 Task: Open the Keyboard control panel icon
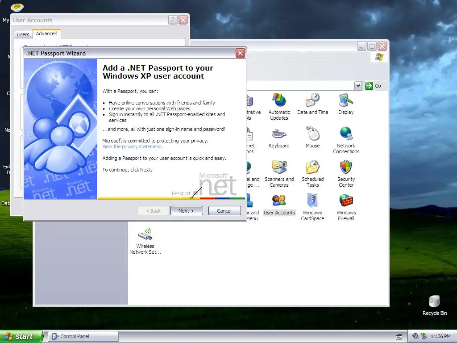[x=279, y=137]
